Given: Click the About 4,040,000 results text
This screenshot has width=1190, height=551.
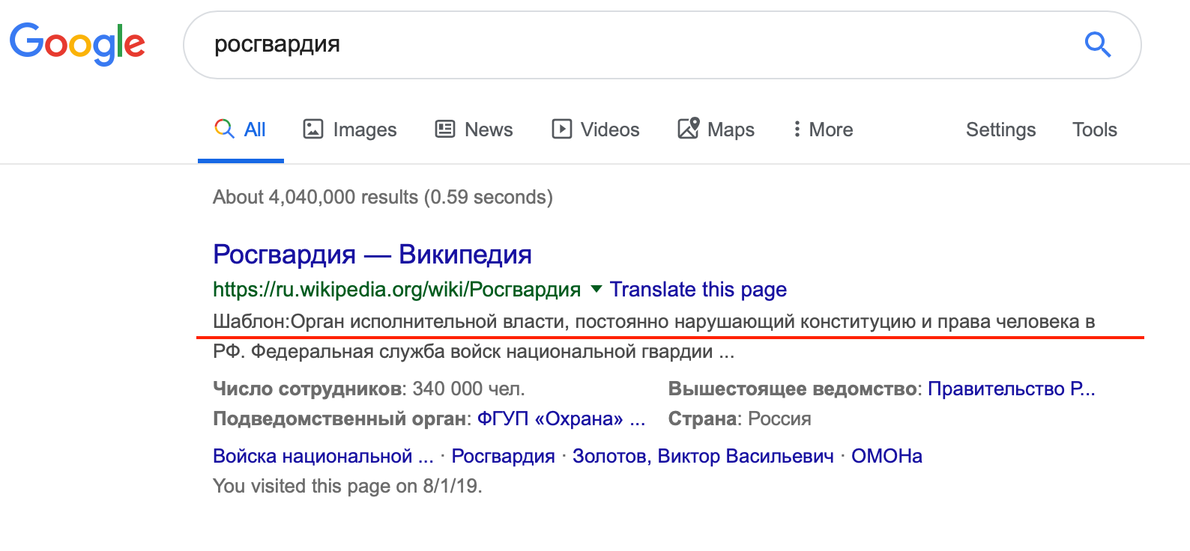Looking at the screenshot, I should click(383, 197).
